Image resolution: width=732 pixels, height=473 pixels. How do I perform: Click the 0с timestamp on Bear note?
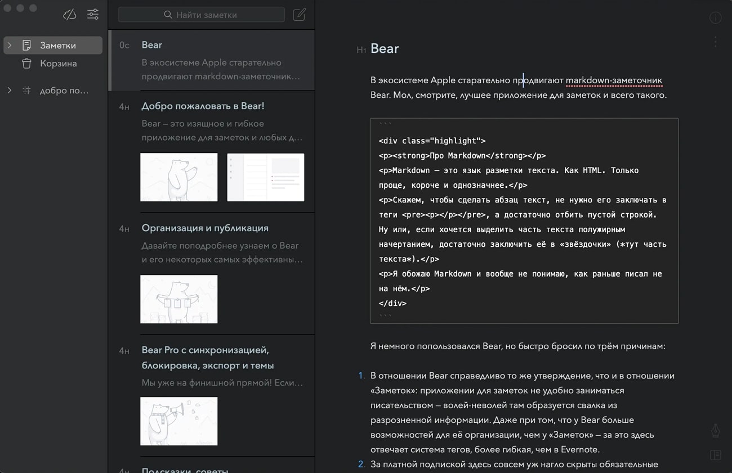(x=124, y=45)
